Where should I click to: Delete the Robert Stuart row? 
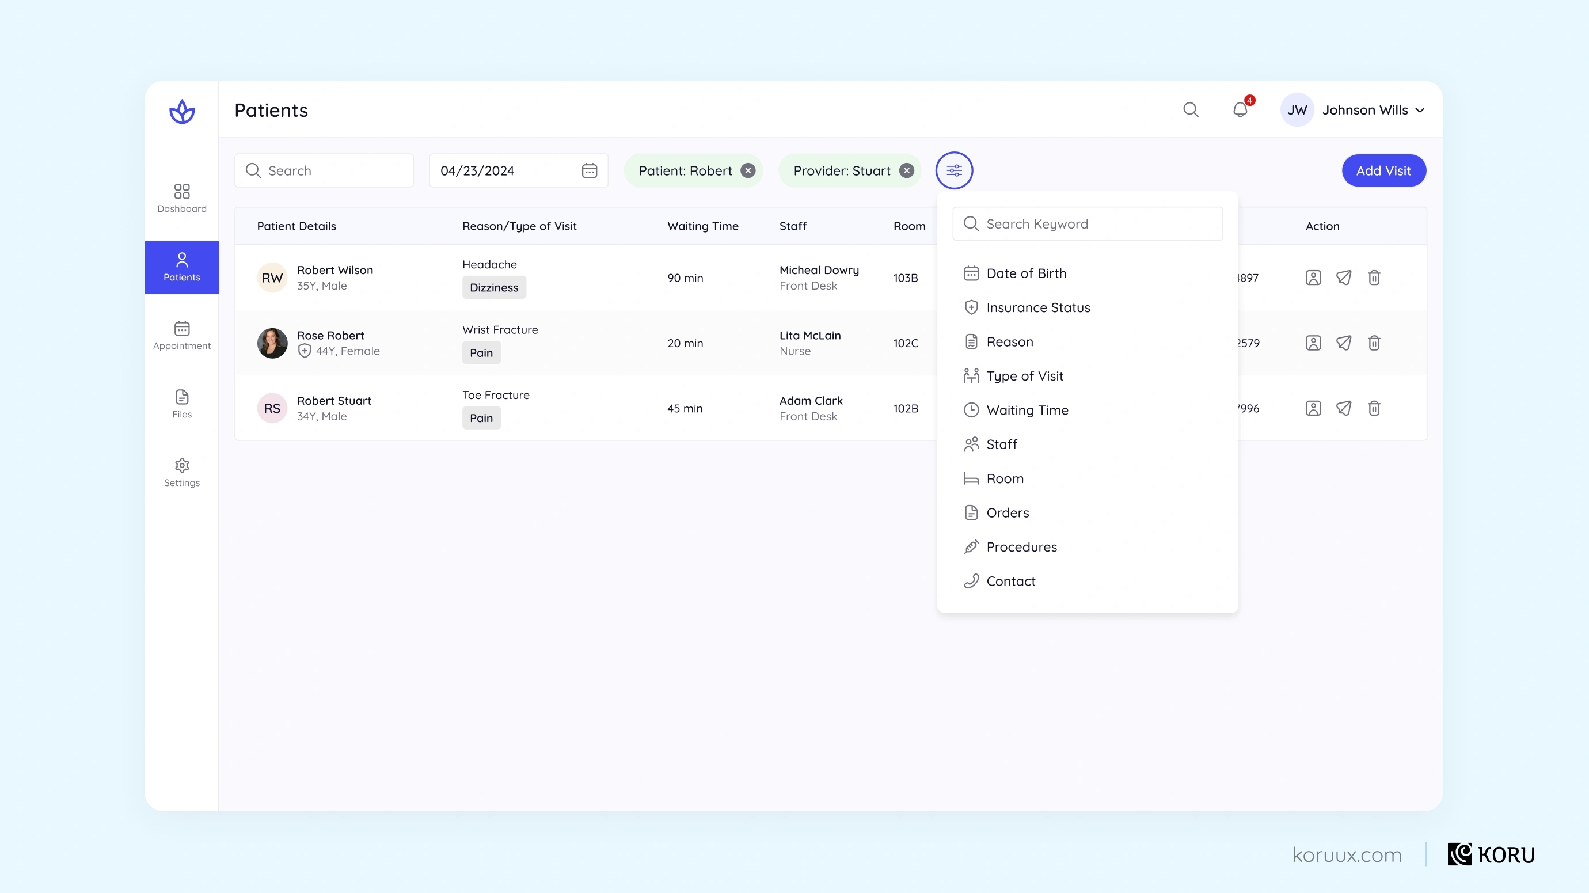1374,408
